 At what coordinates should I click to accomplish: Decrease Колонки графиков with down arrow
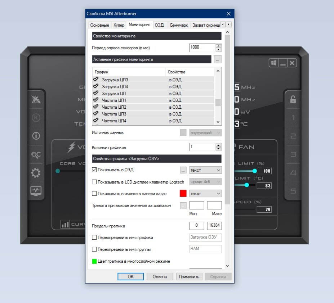point(218,149)
